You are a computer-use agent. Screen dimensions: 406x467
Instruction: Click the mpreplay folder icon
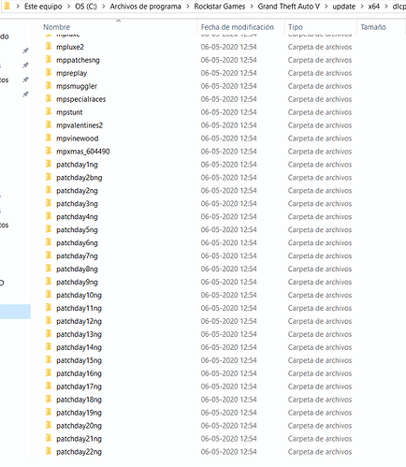49,73
